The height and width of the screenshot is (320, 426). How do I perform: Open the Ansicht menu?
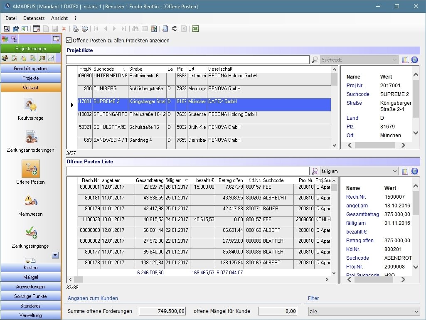point(59,18)
